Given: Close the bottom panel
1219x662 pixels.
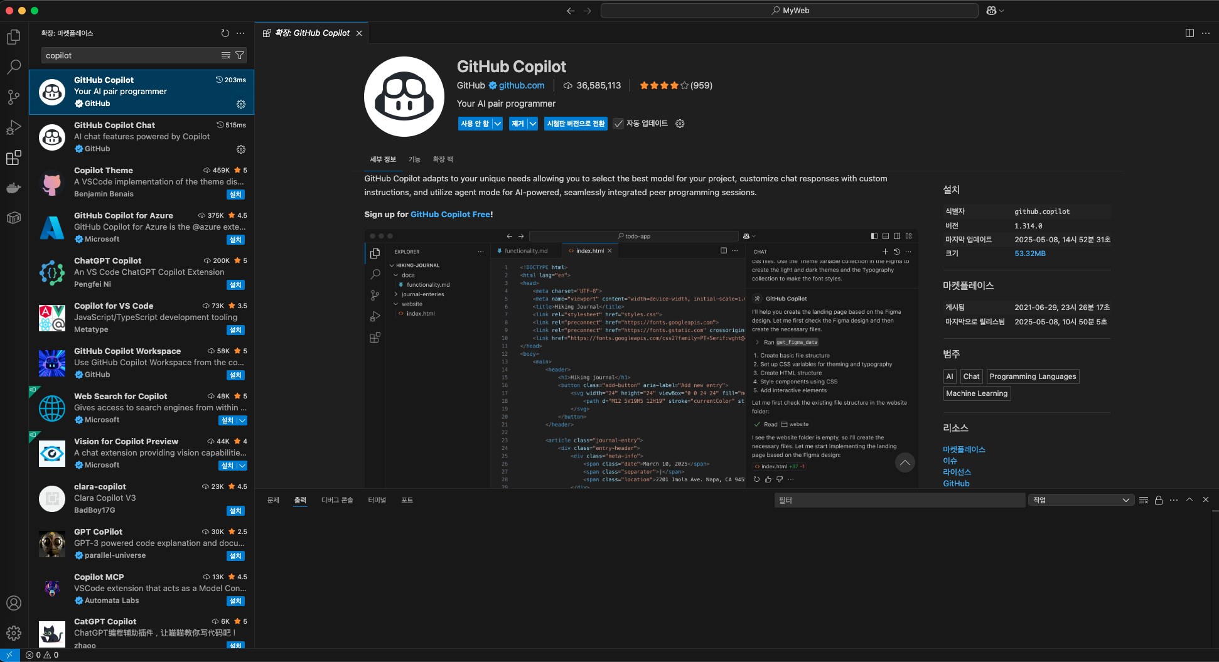Looking at the screenshot, I should [1206, 500].
